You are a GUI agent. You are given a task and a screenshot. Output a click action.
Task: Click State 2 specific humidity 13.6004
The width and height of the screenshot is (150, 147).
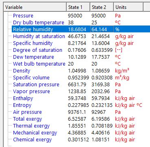(x=100, y=43)
